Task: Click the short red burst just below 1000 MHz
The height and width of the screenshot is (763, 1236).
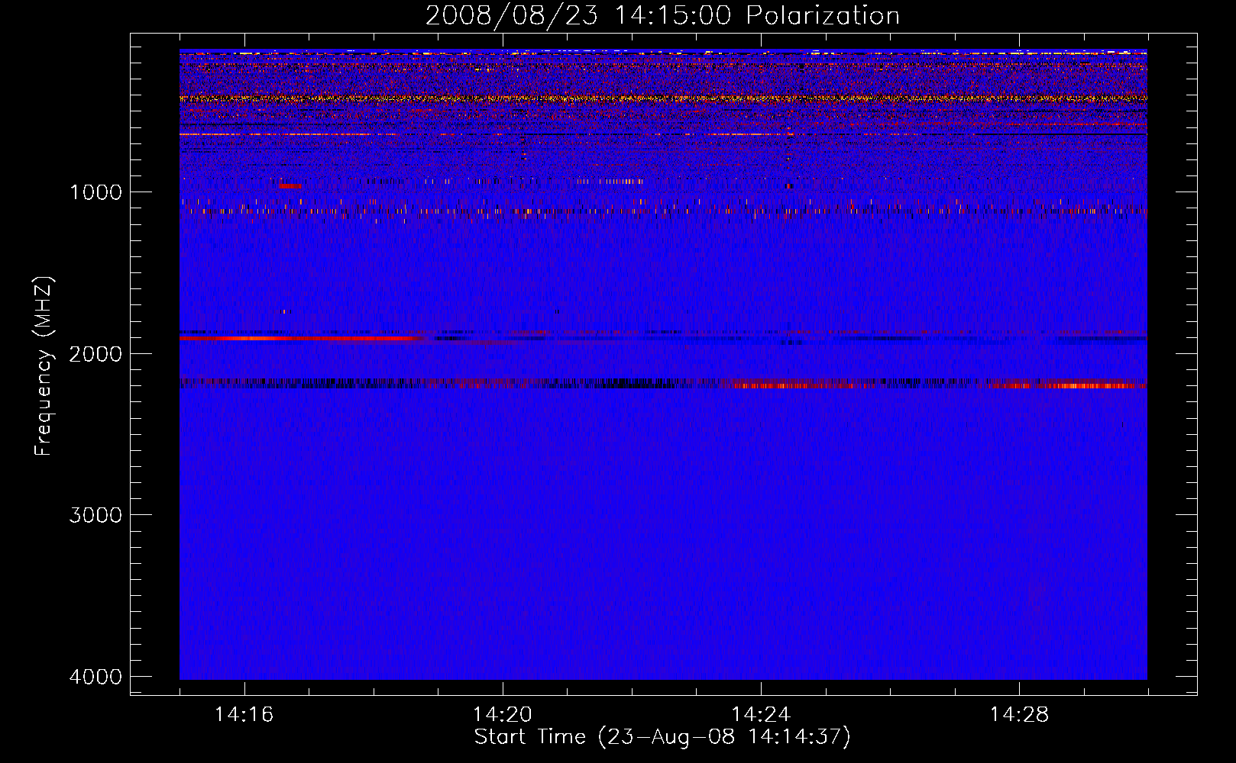Action: point(290,186)
